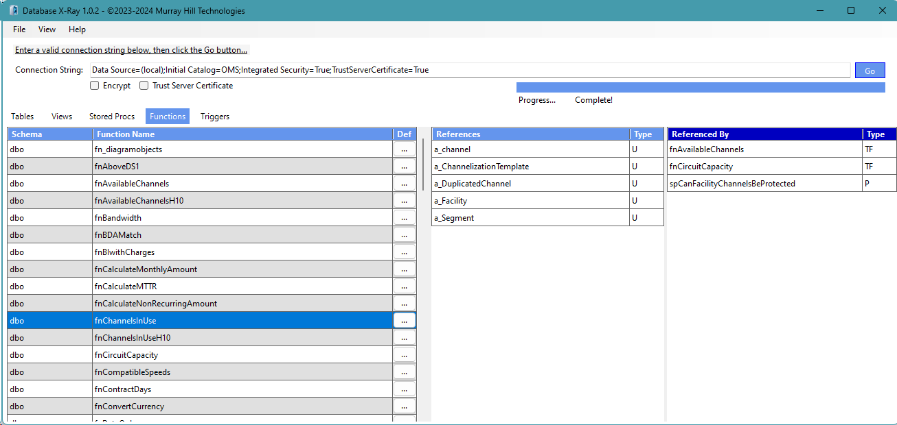897x425 pixels.
Task: Open the View menu
Action: (47, 29)
